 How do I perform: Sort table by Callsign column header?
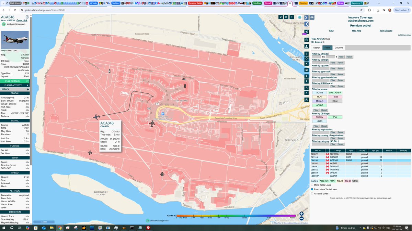338,151
